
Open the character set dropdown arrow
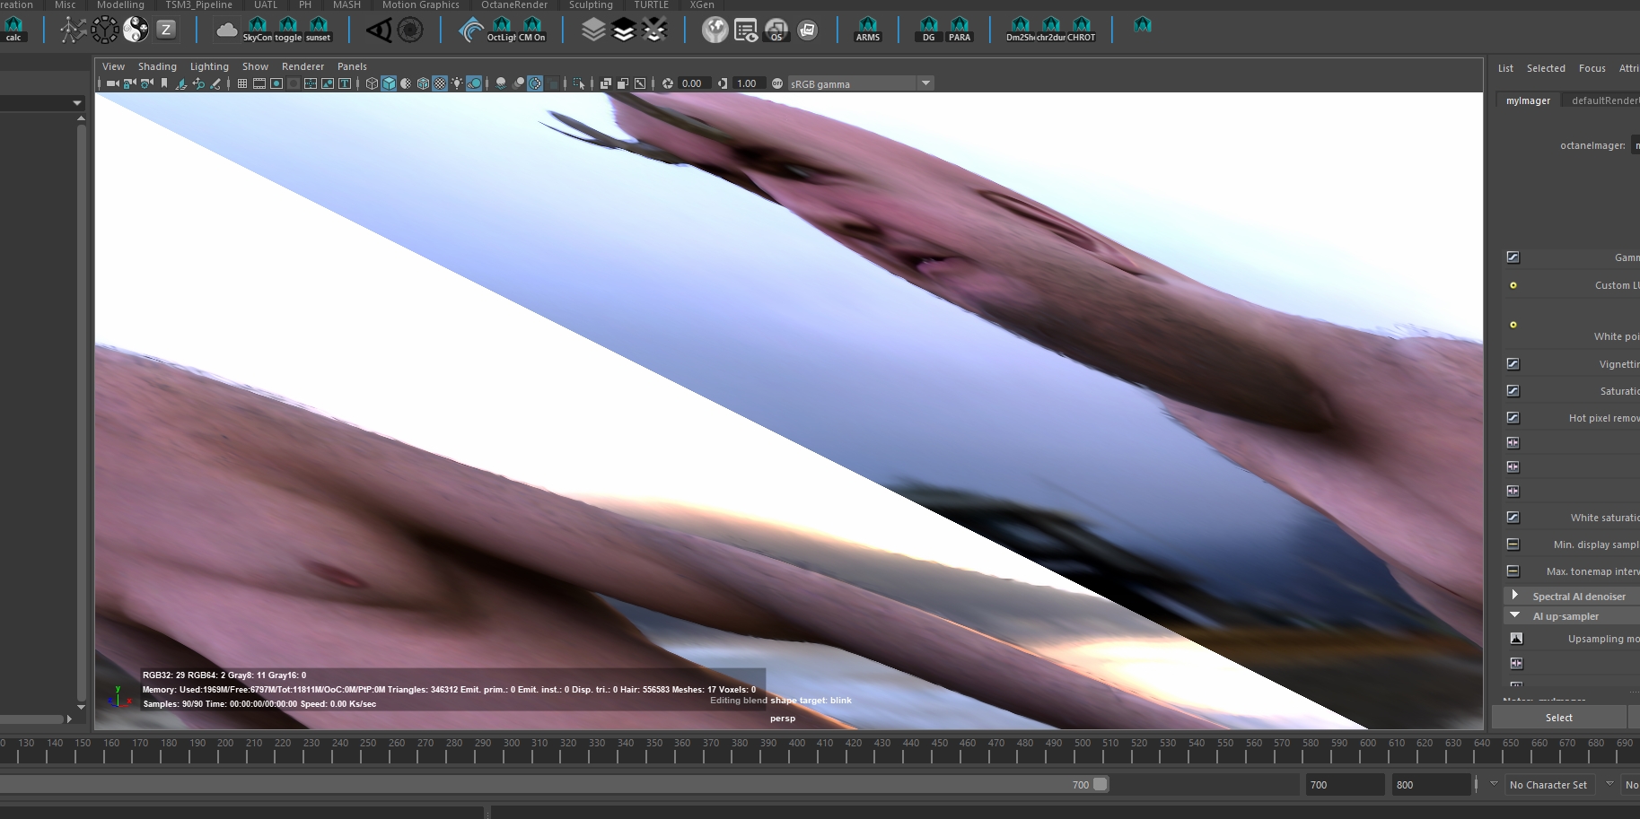pos(1494,784)
